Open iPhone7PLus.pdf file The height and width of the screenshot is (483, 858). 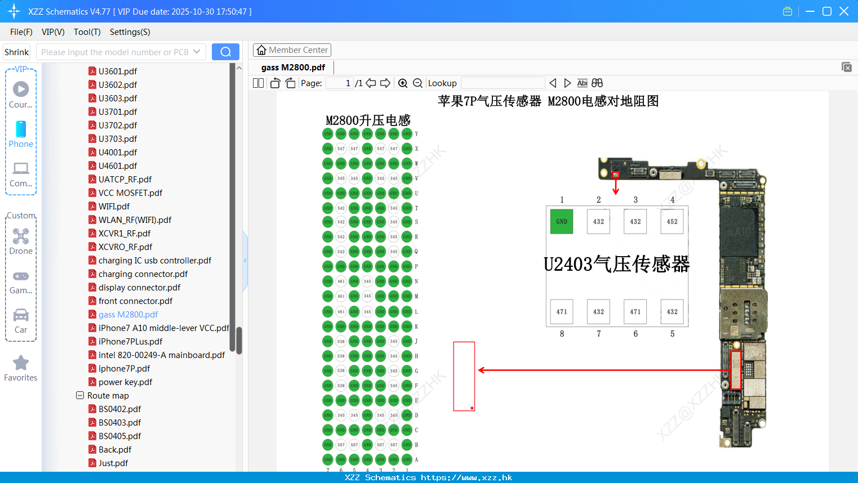point(130,341)
